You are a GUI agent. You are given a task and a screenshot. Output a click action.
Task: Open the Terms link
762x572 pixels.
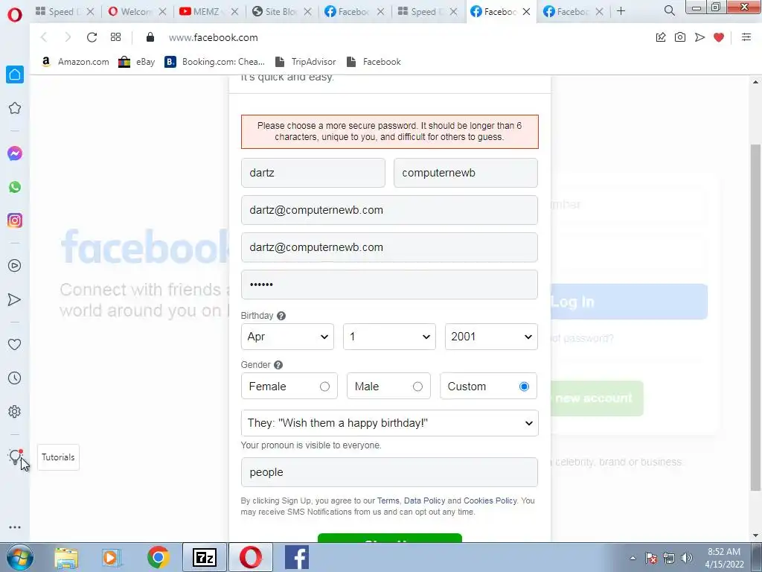[x=388, y=500]
